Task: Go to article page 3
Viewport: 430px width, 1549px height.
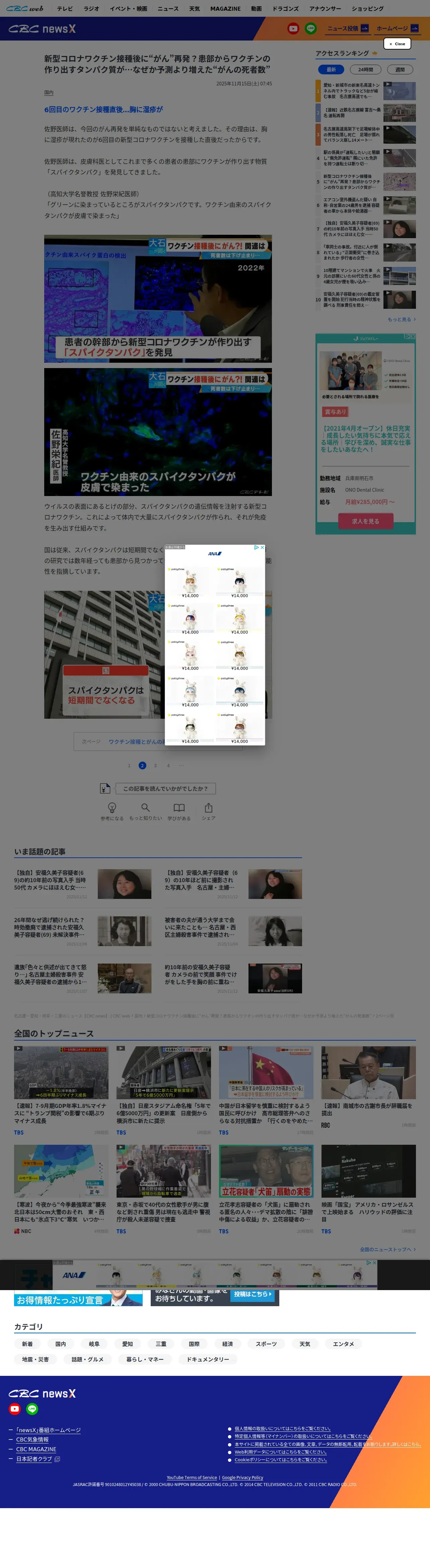Action: (x=155, y=766)
